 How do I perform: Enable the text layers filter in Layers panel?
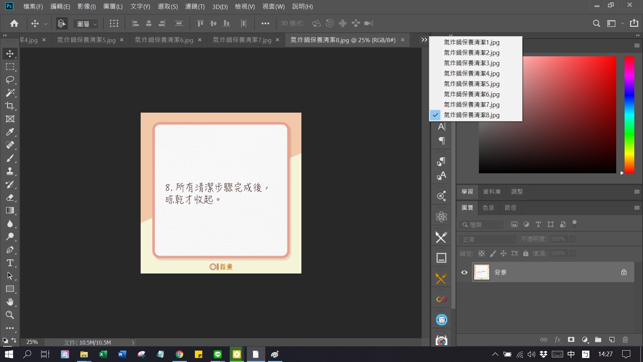coord(538,224)
